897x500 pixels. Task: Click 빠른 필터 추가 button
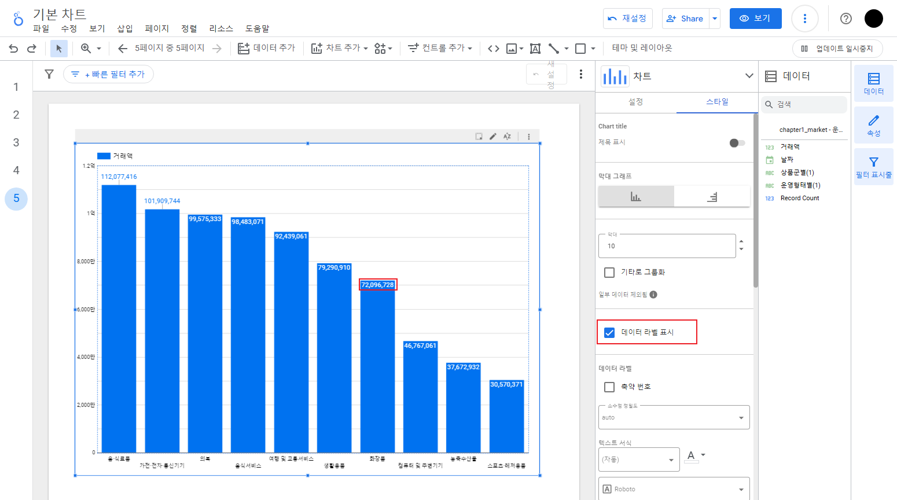(108, 74)
